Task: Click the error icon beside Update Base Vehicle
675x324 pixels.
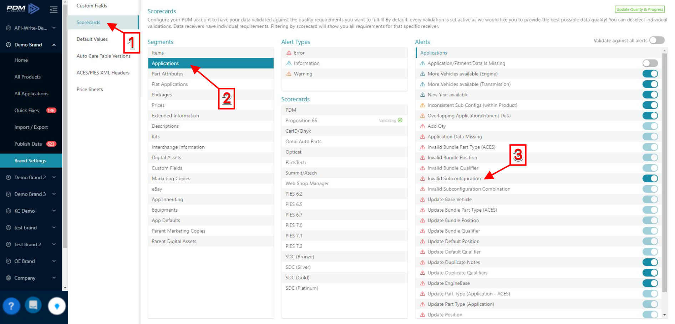Action: tap(423, 199)
